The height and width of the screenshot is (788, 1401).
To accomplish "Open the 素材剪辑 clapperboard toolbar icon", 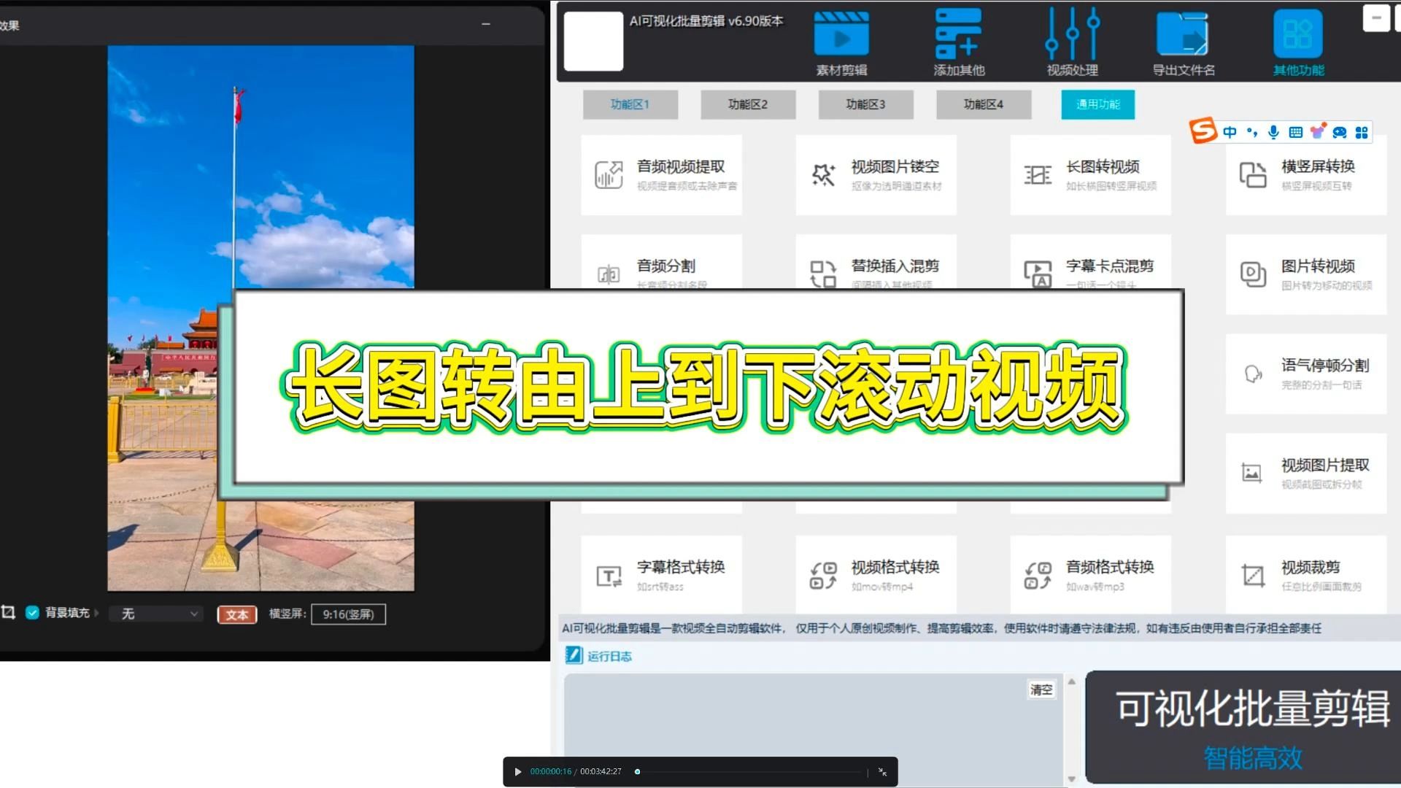I will coord(841,34).
